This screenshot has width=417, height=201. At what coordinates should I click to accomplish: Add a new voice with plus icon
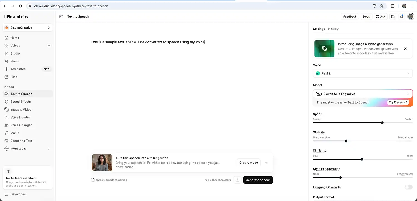49,46
